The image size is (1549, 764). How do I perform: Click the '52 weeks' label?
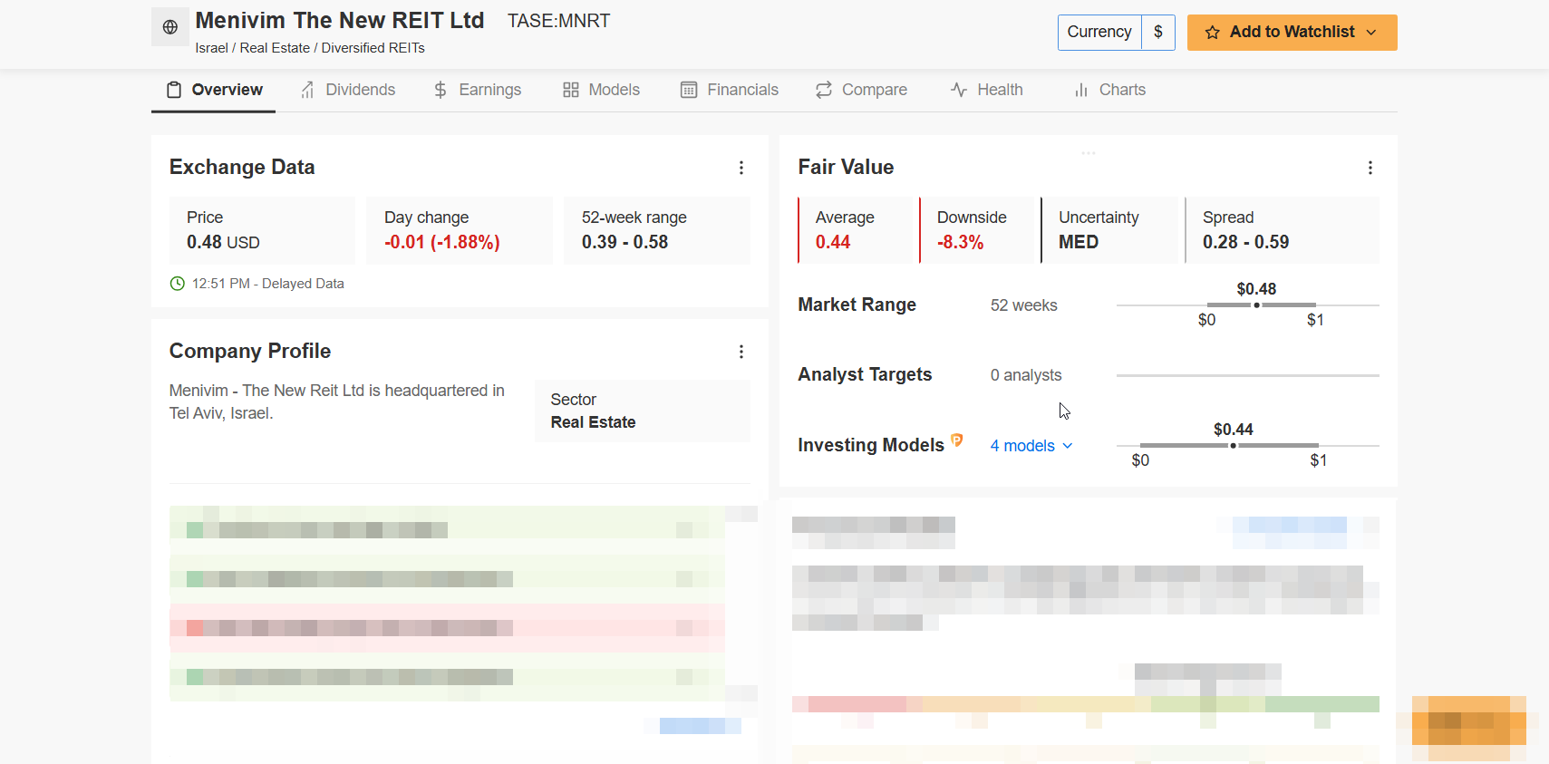pos(1024,305)
